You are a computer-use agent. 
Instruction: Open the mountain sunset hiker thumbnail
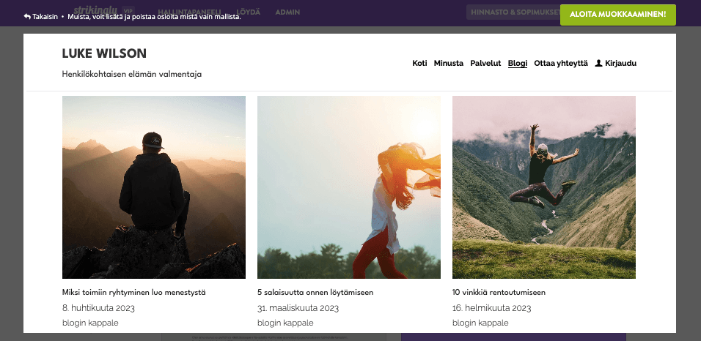(x=154, y=187)
